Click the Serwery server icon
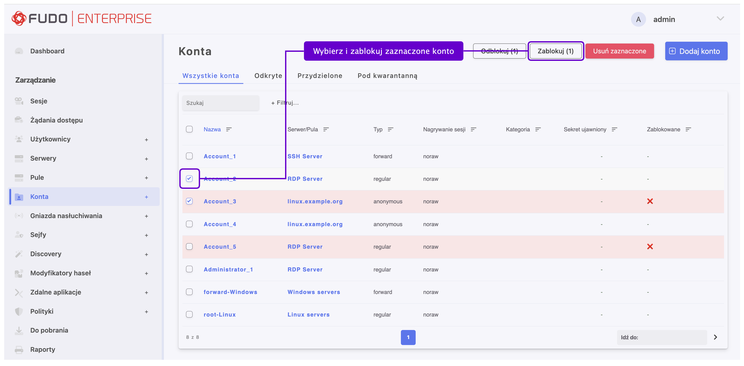Screen dimensions: 744x366 click(19, 159)
